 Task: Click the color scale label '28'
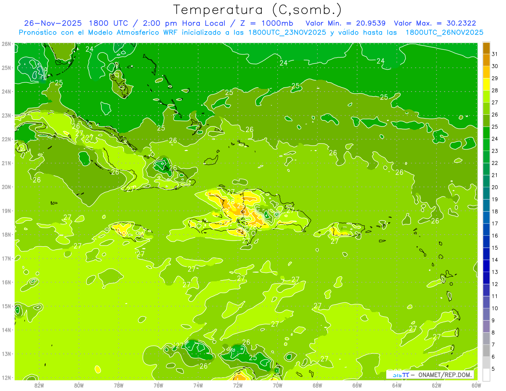pos(495,90)
